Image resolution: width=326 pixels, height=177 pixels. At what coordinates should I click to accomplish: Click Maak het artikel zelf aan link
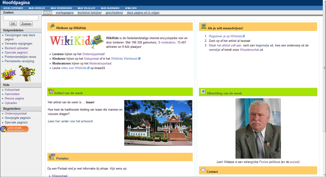pyautogui.click(x=225, y=45)
